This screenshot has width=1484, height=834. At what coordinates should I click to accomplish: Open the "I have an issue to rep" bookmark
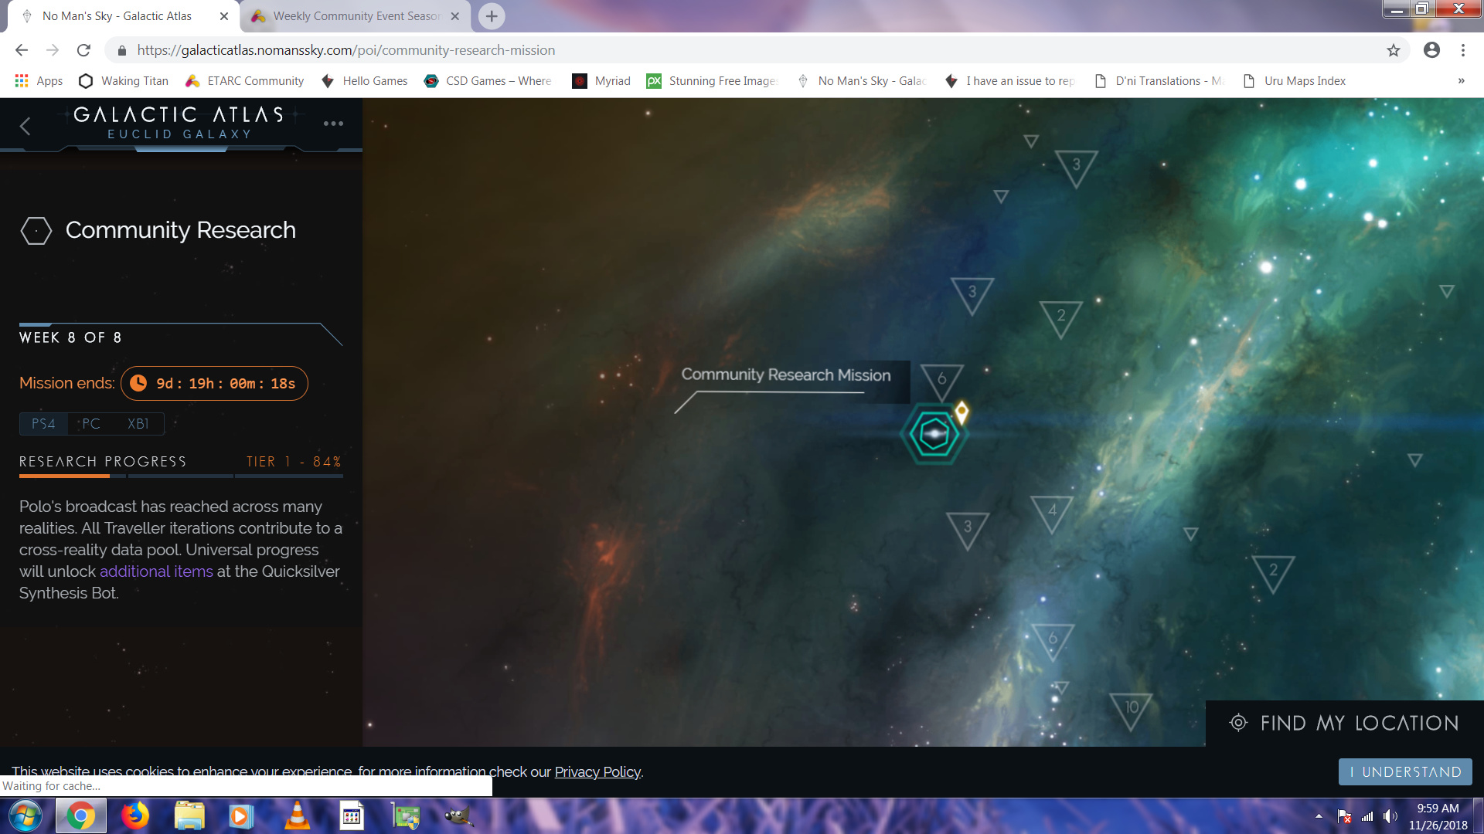[1011, 81]
